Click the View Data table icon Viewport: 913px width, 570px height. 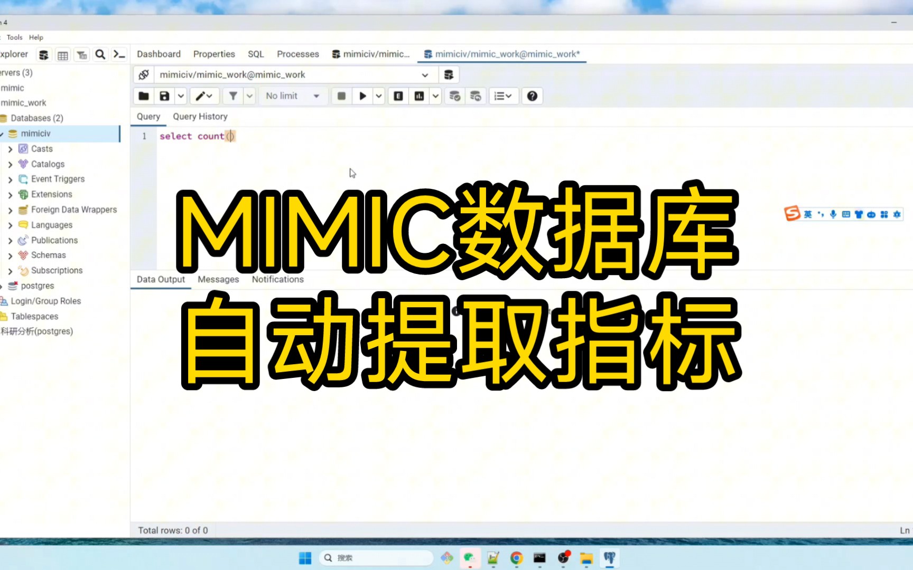[63, 55]
